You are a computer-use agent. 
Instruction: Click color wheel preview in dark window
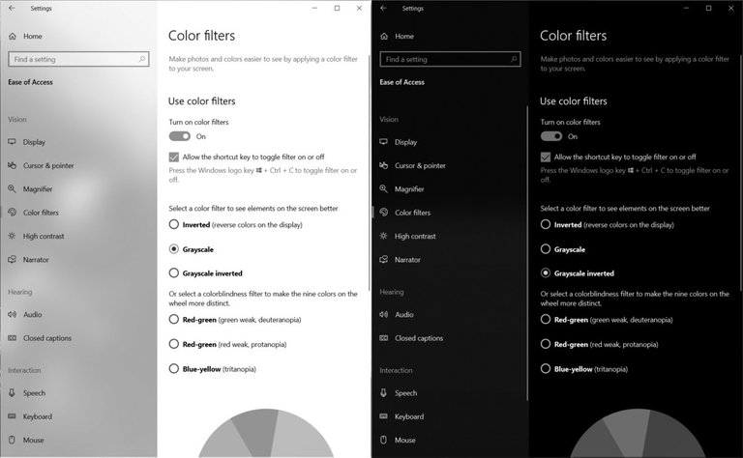point(638,433)
